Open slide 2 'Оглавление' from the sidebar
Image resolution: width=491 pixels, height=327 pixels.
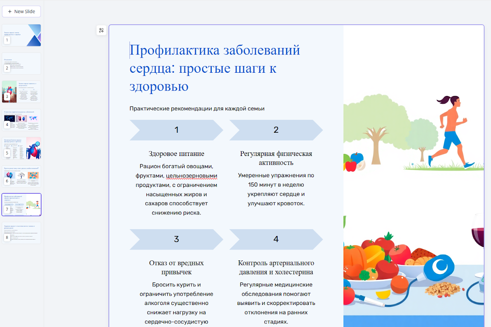[21, 63]
